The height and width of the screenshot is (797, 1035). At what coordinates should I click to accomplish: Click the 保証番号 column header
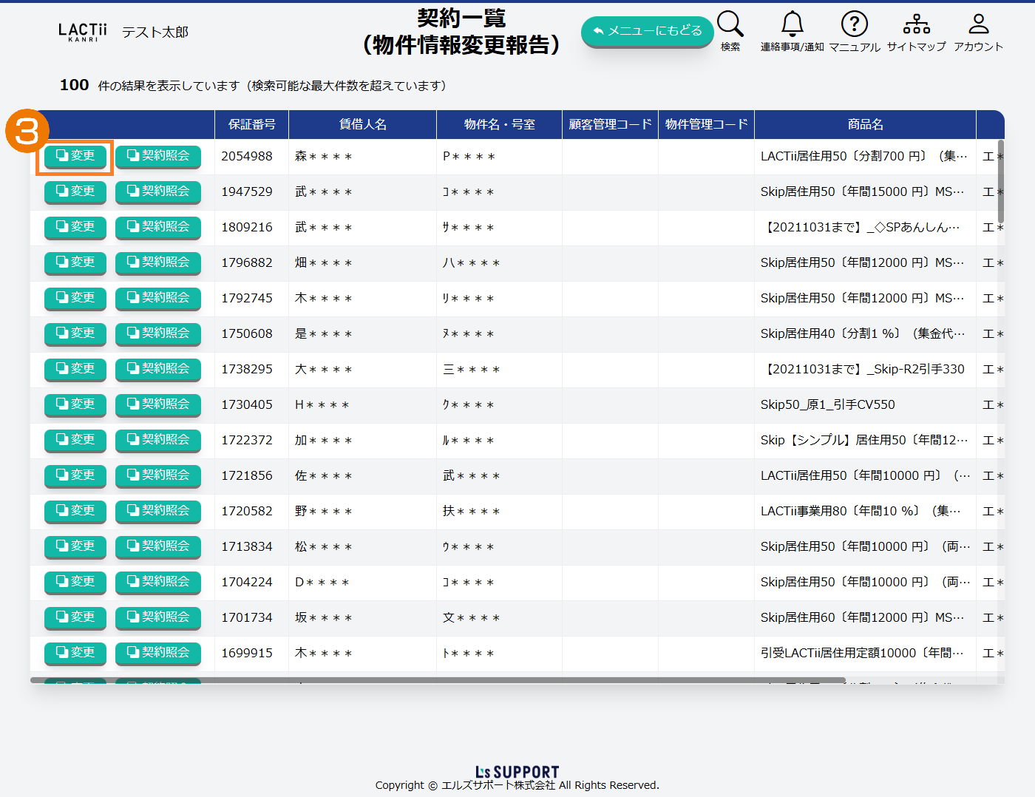point(251,124)
